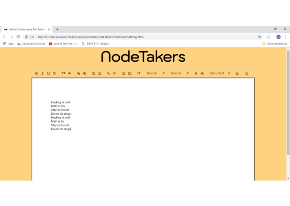Click the 'Math is for' line

[x=58, y=121]
